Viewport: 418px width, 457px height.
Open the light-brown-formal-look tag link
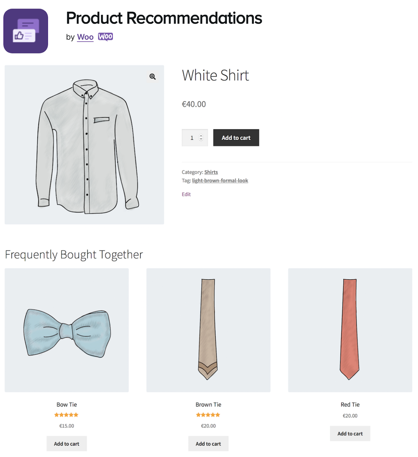220,181
